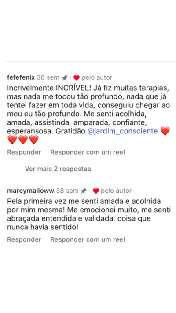
Task: Click the line beside Ver mais 2 respostas
Action: pos(14,169)
